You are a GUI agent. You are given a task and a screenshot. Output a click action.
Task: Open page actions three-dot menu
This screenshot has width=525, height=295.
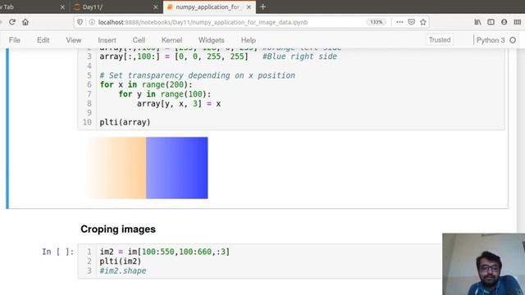[399, 22]
